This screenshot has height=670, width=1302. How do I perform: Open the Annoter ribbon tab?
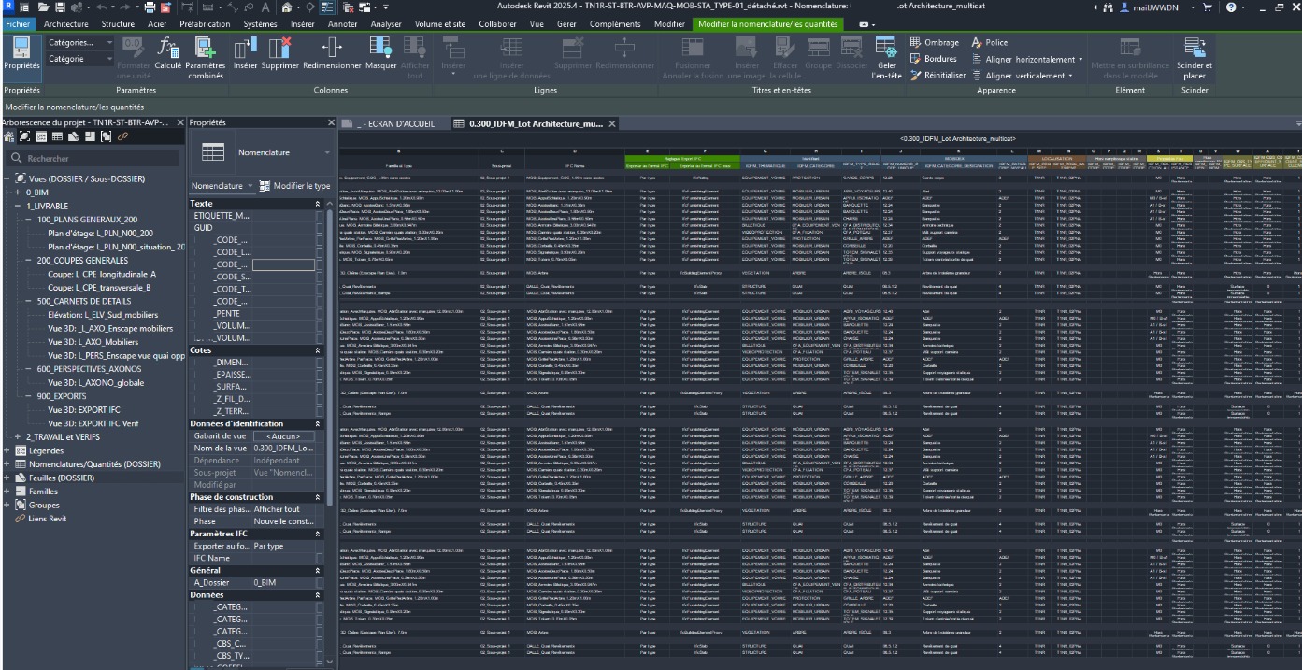pos(343,22)
